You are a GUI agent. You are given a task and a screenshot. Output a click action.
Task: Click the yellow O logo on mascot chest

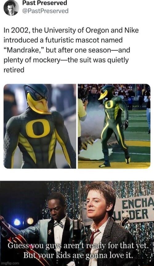click(38, 128)
